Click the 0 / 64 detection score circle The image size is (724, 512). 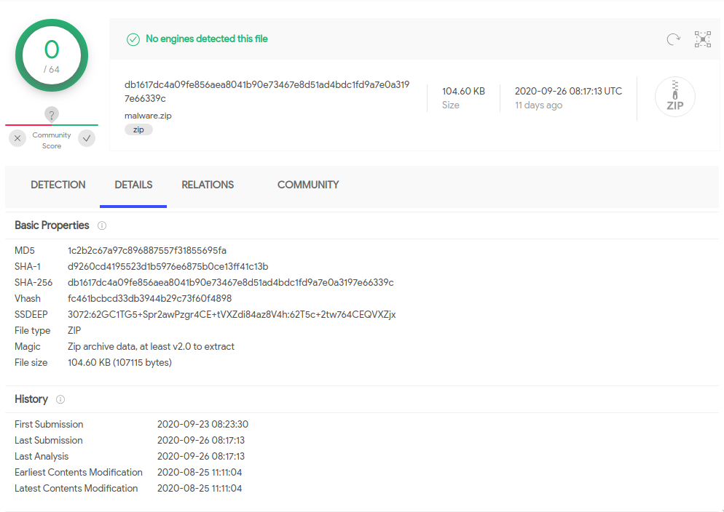(52, 55)
